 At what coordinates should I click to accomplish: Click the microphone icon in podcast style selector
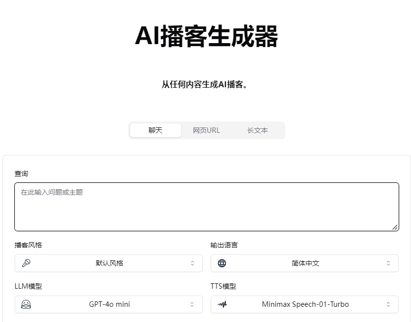pos(26,263)
